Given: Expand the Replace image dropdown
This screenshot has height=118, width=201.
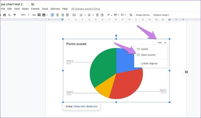Looking at the screenshot, I should point(161,15).
